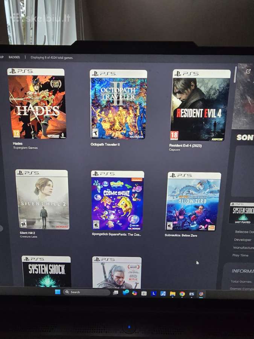The width and height of the screenshot is (254, 339).
Task: Select the Octopath Traveler II cover
Action: pyautogui.click(x=118, y=104)
